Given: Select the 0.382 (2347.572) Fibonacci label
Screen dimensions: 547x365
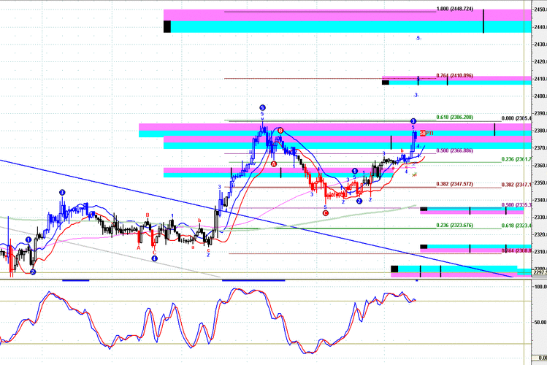Looking at the screenshot, I should [x=454, y=184].
